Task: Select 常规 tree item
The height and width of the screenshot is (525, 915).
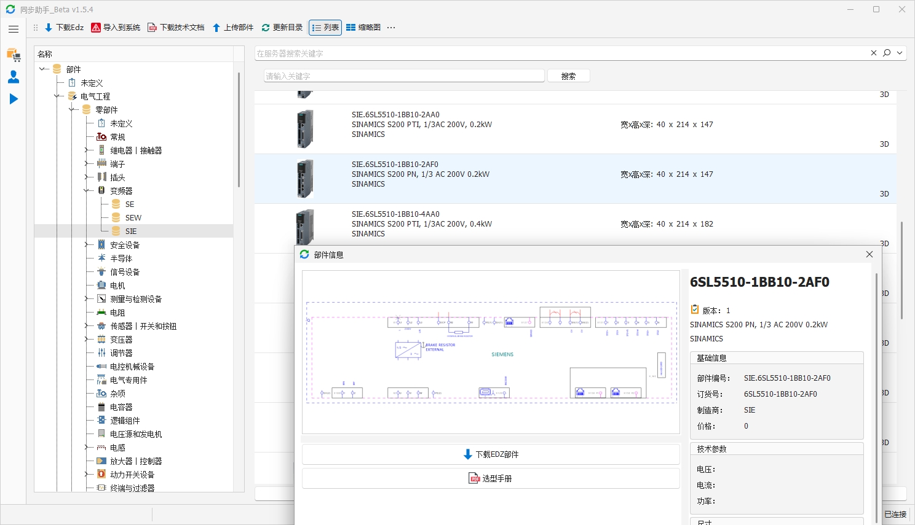Action: tap(117, 136)
